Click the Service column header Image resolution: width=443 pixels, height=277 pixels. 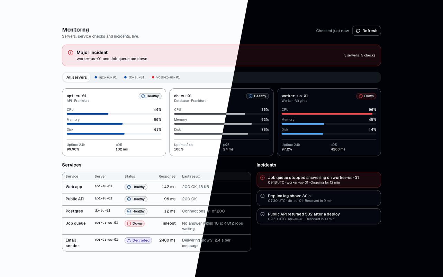tap(72, 176)
